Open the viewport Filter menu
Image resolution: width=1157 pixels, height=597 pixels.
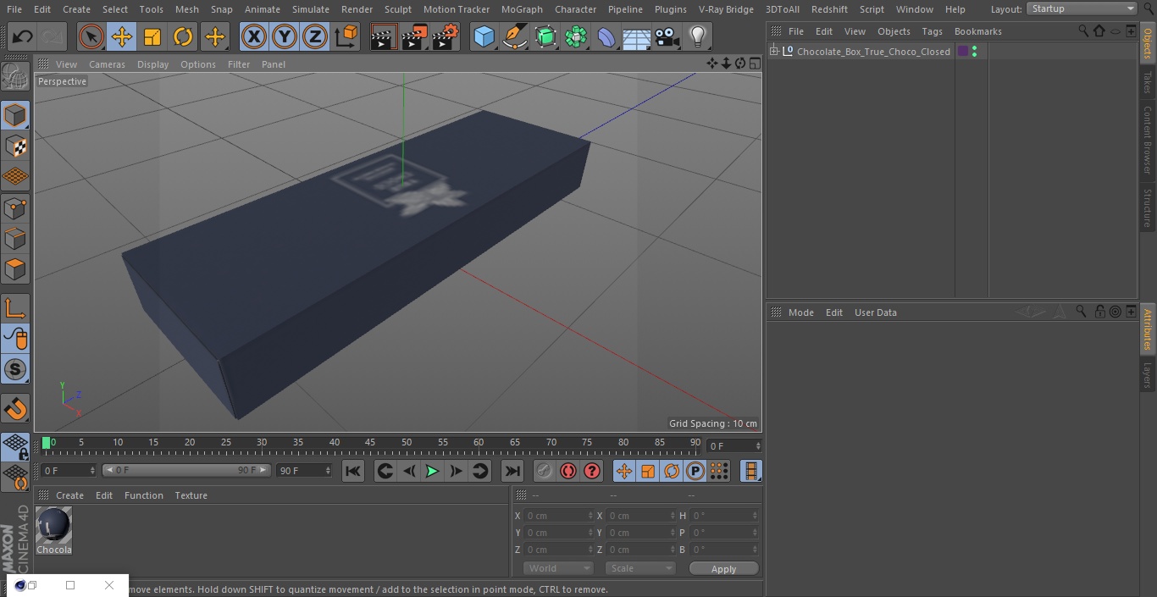pos(239,64)
